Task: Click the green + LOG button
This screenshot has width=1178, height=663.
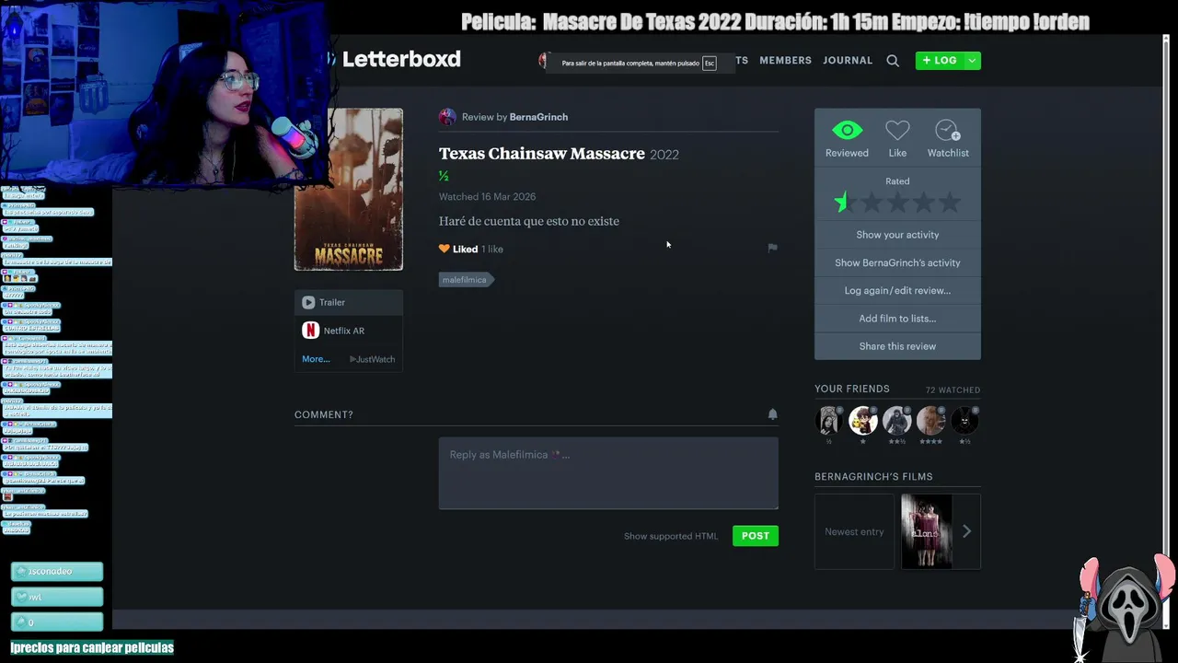Action: pyautogui.click(x=940, y=60)
